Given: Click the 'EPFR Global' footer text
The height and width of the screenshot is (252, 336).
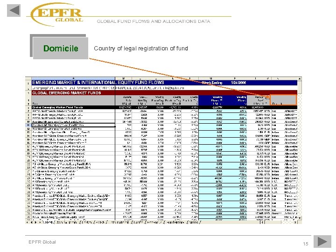Looking at the screenshot, I should coord(42,242).
